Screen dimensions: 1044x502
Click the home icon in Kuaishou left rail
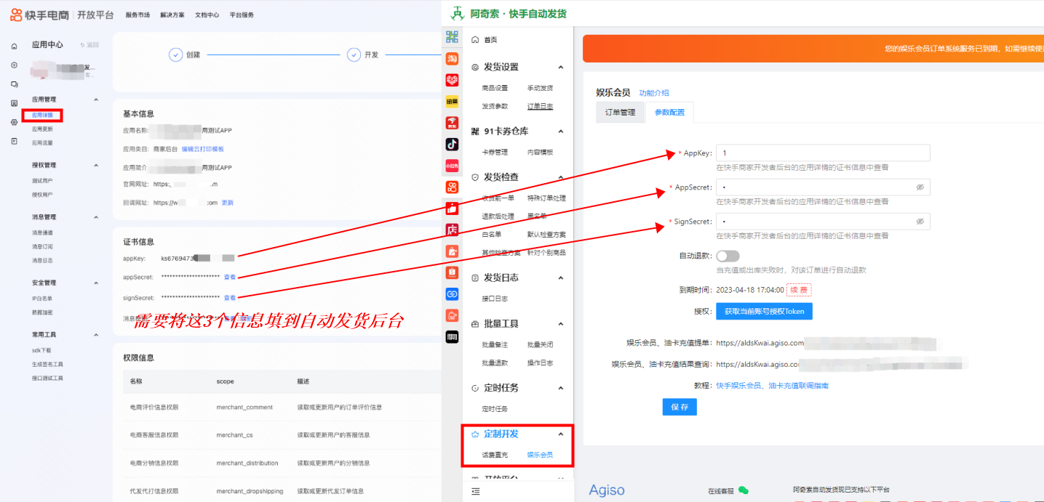click(x=14, y=46)
